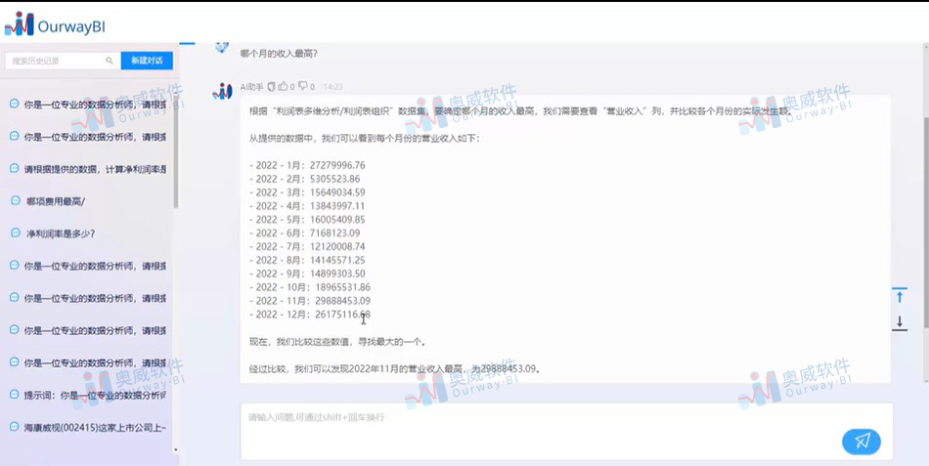Click the 14:23 message timestamp
The image size is (929, 466).
(332, 87)
